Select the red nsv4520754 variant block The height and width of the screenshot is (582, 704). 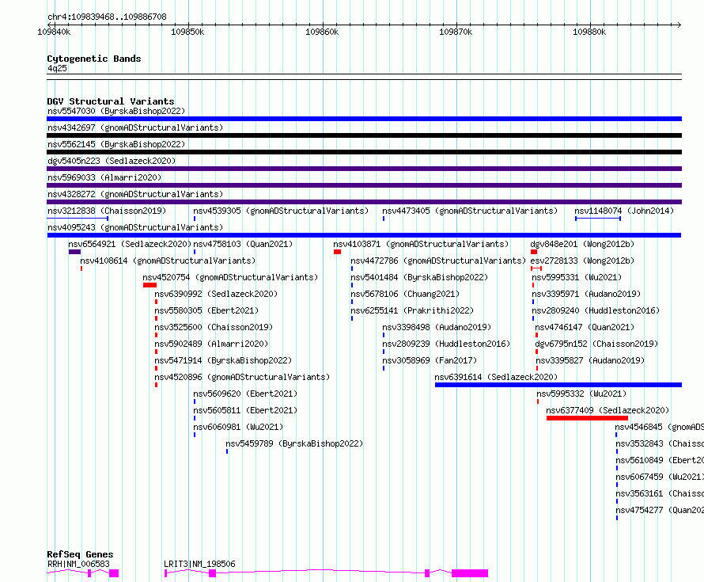coord(150,285)
